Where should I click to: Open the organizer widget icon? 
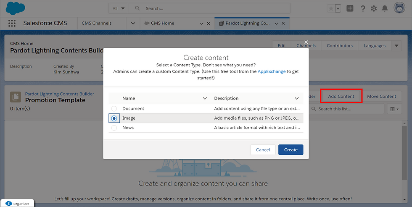[x=9, y=203]
